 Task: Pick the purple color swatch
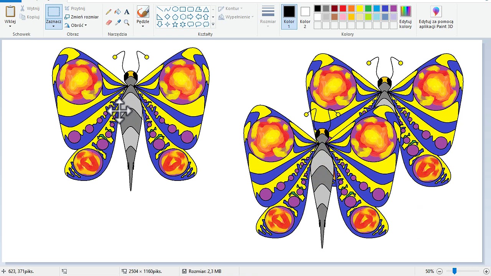(394, 9)
